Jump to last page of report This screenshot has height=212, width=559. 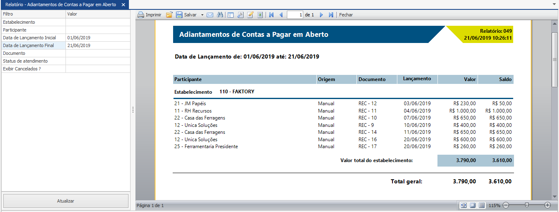click(331, 15)
